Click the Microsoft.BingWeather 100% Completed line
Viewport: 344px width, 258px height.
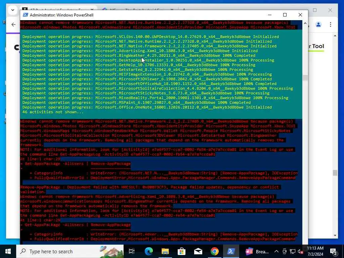[x=139, y=55]
